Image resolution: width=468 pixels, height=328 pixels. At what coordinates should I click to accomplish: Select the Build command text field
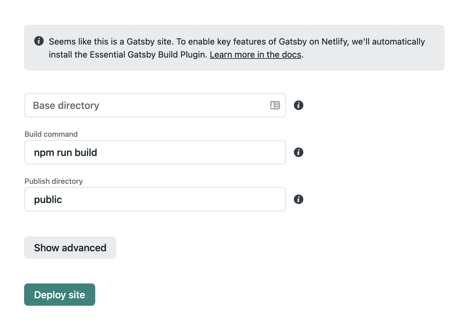tap(155, 152)
